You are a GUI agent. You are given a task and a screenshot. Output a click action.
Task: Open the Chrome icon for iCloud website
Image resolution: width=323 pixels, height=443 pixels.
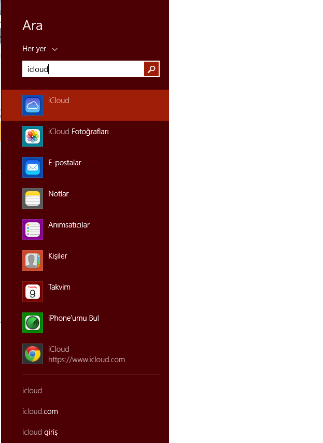(x=33, y=354)
